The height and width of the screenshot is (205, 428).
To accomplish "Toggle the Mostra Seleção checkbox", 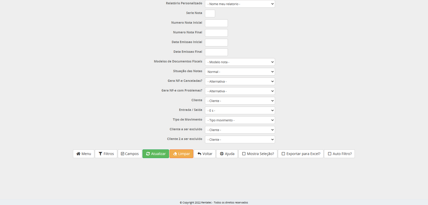I will [x=244, y=154].
